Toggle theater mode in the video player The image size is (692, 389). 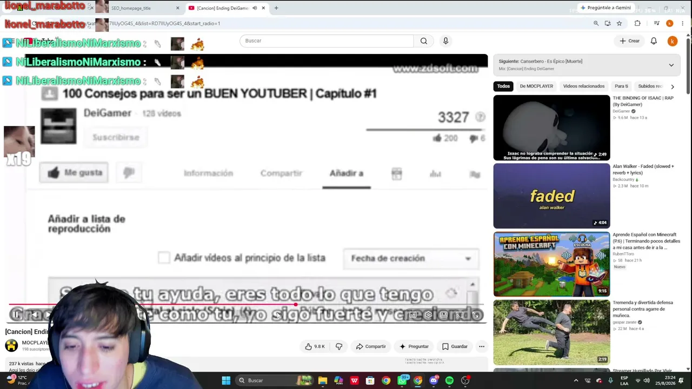click(444, 315)
